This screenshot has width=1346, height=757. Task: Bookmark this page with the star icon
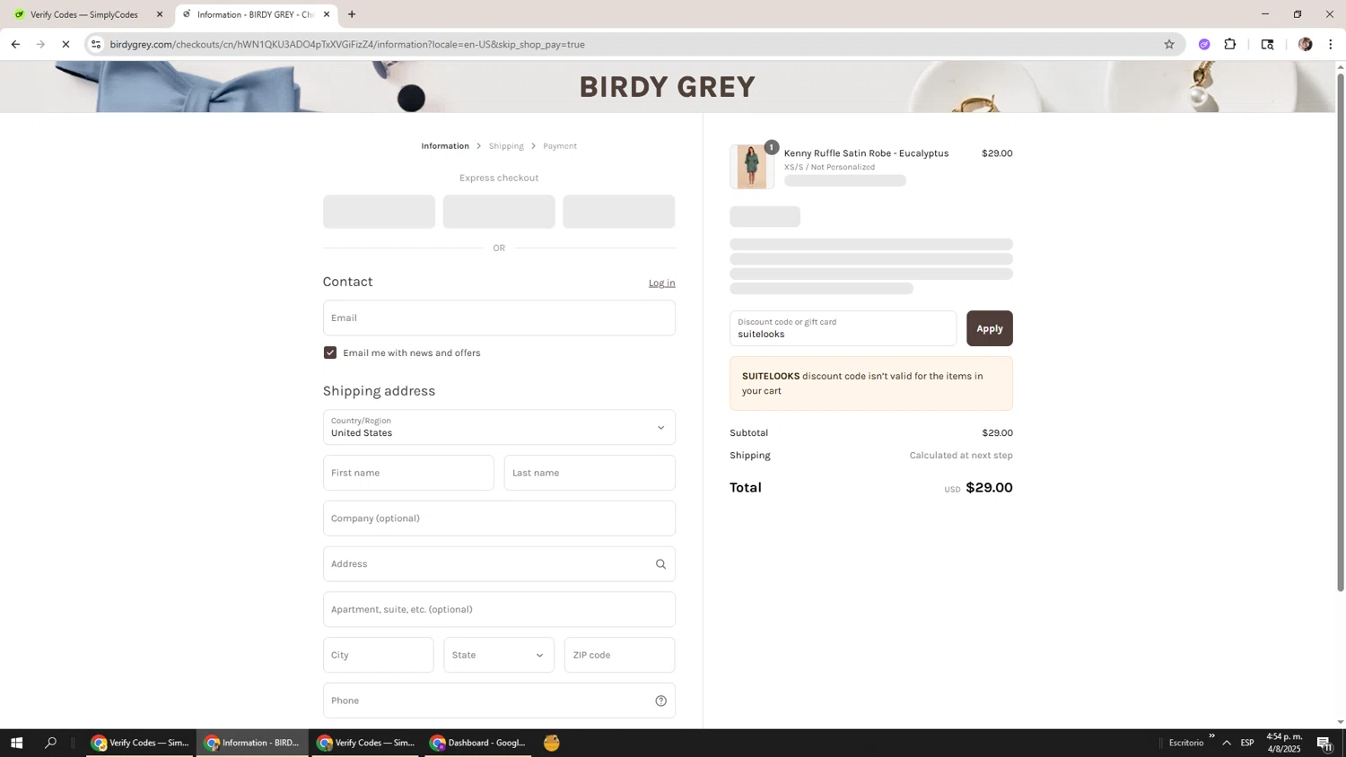(x=1168, y=44)
